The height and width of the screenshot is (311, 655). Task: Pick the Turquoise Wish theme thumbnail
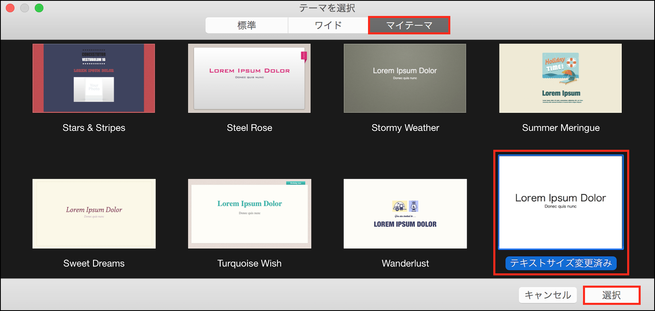coord(250,214)
